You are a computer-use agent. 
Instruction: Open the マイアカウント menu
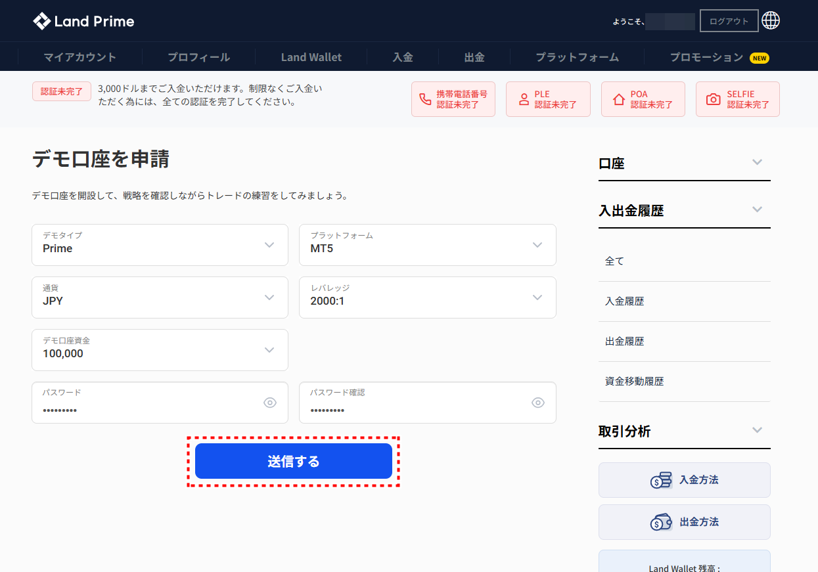80,57
